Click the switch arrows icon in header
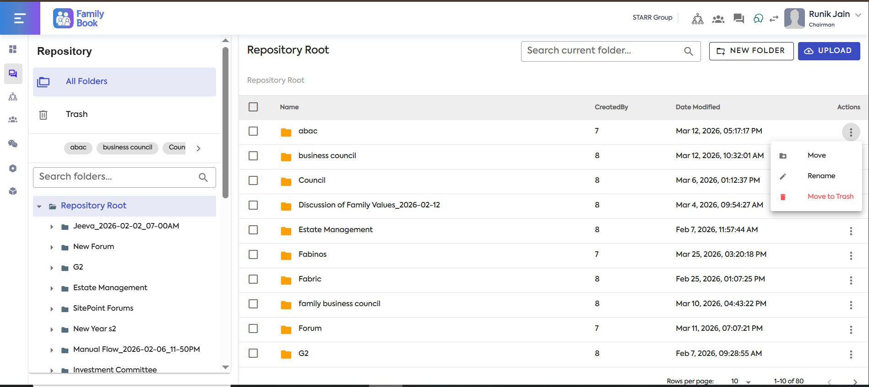The height and width of the screenshot is (387, 869). [x=774, y=19]
